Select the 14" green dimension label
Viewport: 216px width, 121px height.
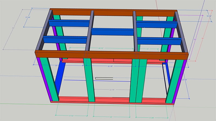(x=147, y=49)
